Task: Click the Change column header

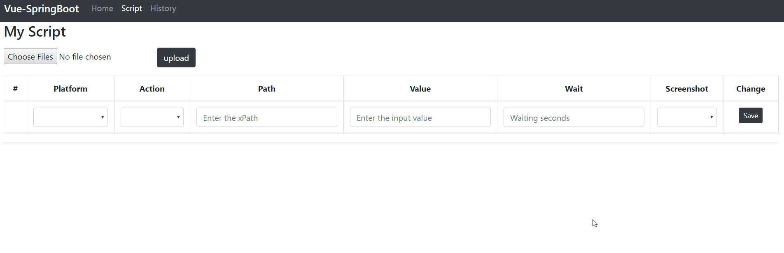Action: click(750, 89)
